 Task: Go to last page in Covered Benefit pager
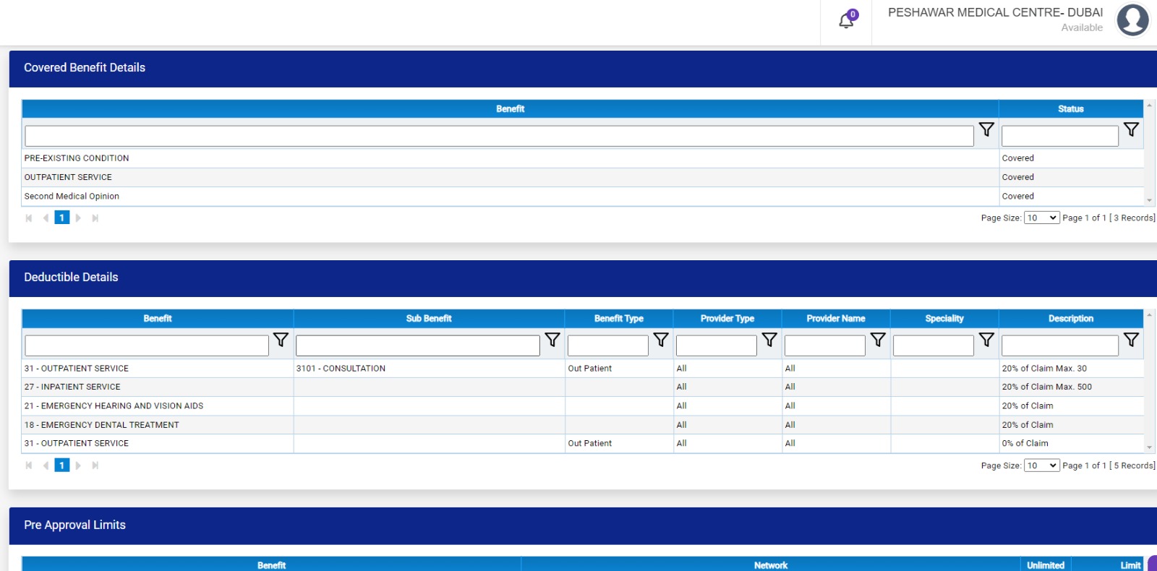coord(95,218)
